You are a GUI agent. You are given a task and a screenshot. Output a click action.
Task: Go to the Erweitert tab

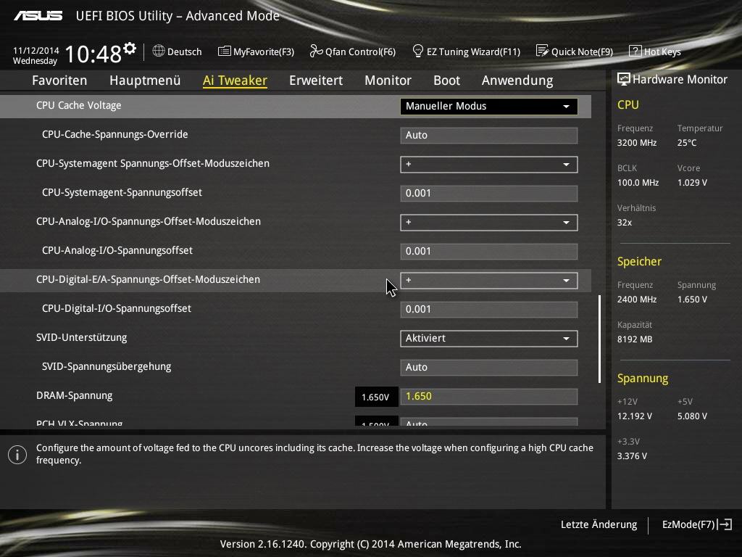click(316, 80)
